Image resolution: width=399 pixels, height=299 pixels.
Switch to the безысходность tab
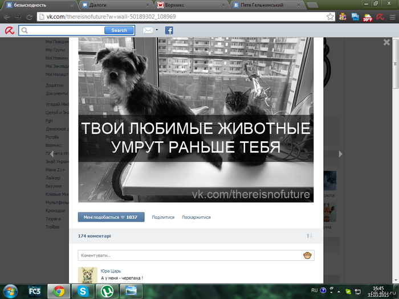point(38,5)
